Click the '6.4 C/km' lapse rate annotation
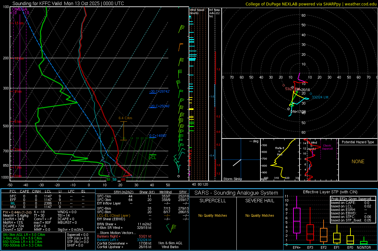The height and width of the screenshot is (251, 378). pyautogui.click(x=125, y=118)
